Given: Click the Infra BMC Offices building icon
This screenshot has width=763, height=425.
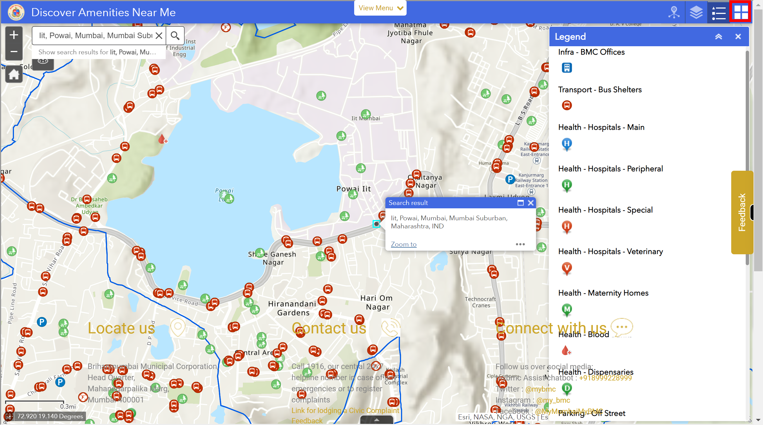Looking at the screenshot, I should pos(567,67).
